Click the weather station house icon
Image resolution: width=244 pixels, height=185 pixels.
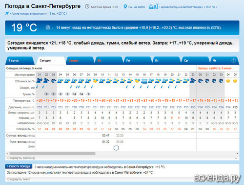[153, 6]
